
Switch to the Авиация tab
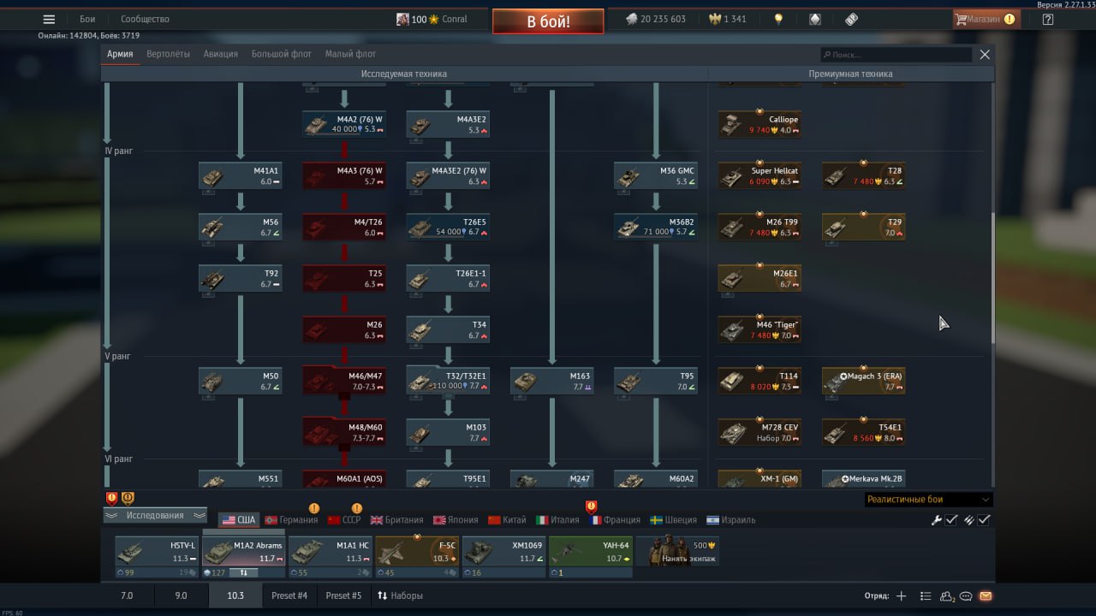[x=221, y=54]
